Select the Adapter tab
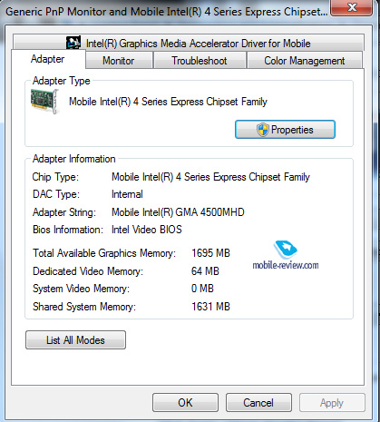This screenshot has height=422, width=380. click(48, 59)
